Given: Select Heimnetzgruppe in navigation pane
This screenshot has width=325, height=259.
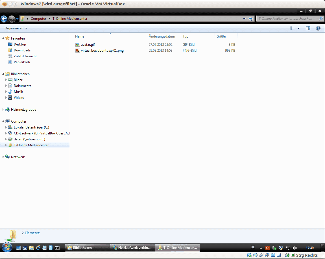Looking at the screenshot, I should (x=23, y=110).
